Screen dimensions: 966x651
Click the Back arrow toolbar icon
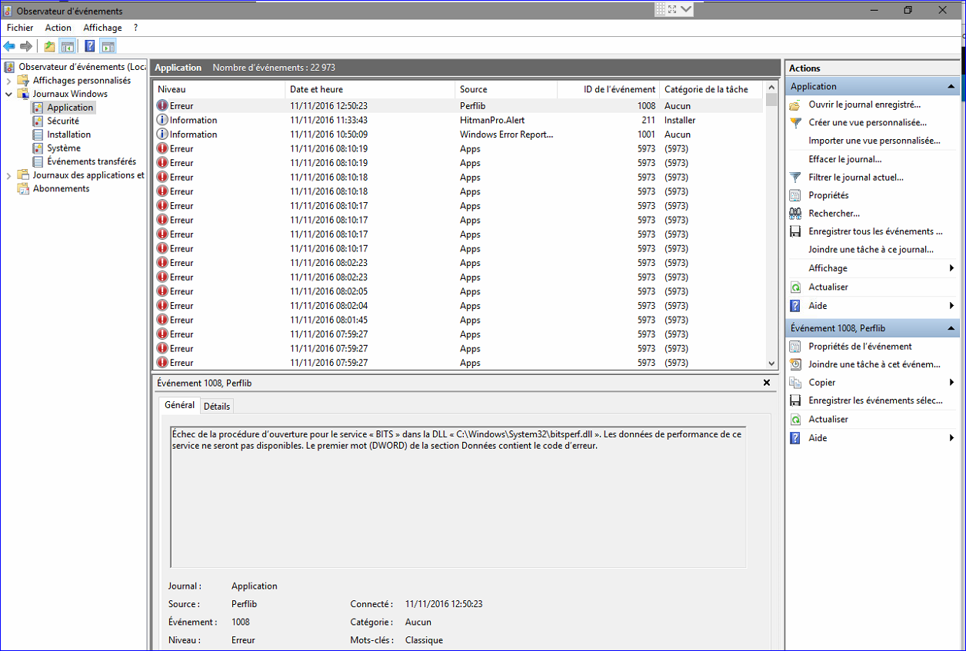point(9,46)
